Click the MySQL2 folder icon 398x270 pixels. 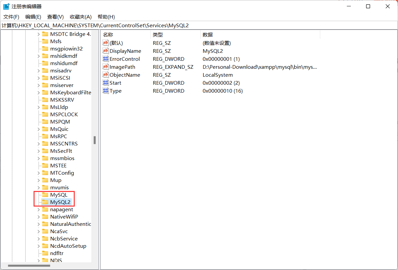click(45, 202)
